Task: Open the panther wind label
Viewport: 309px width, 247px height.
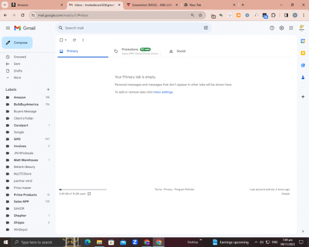Action: coord(23,181)
